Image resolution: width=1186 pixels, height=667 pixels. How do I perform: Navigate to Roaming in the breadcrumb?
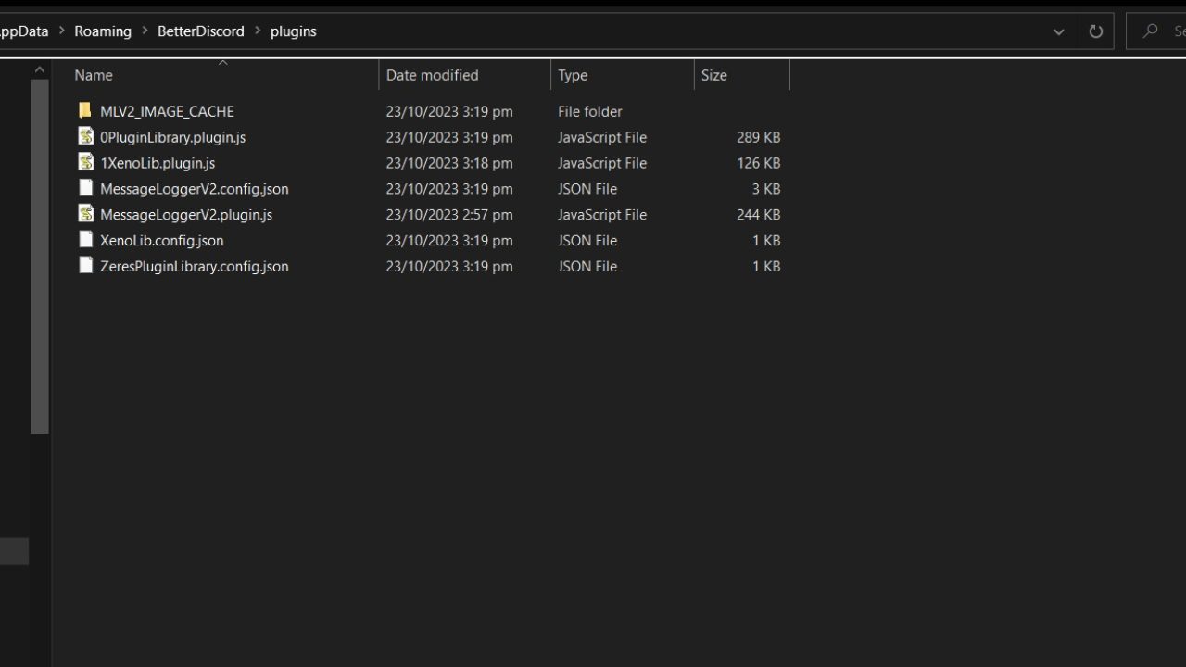103,31
